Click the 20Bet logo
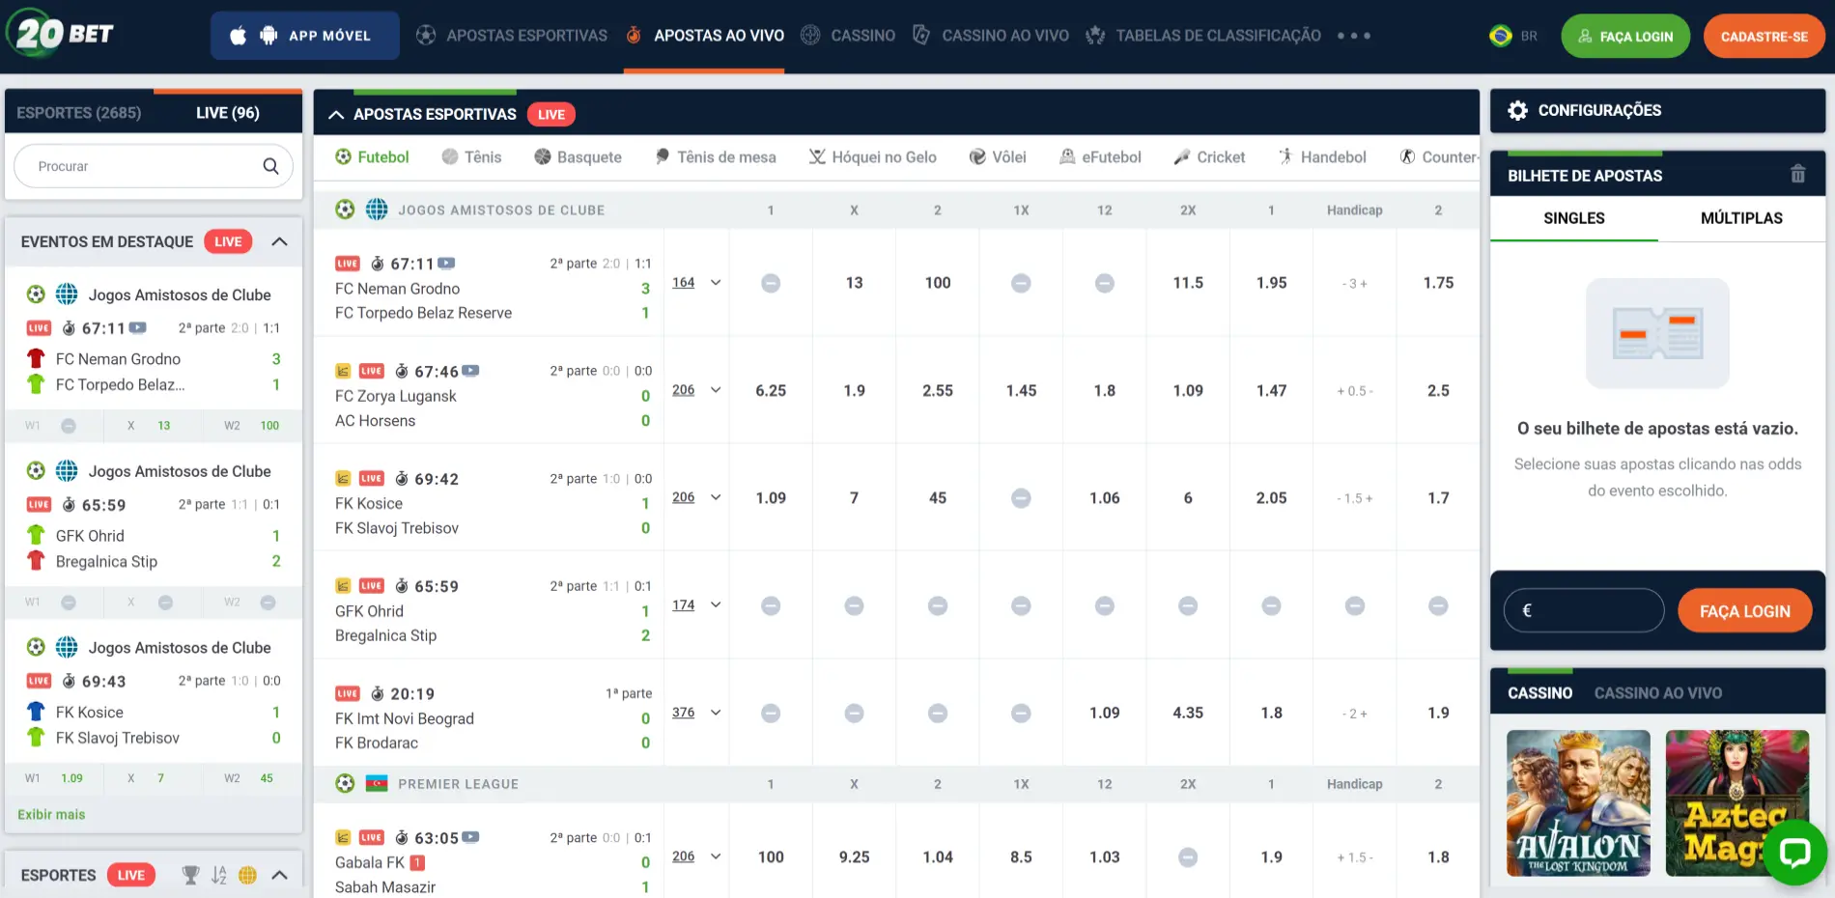 click(x=64, y=35)
